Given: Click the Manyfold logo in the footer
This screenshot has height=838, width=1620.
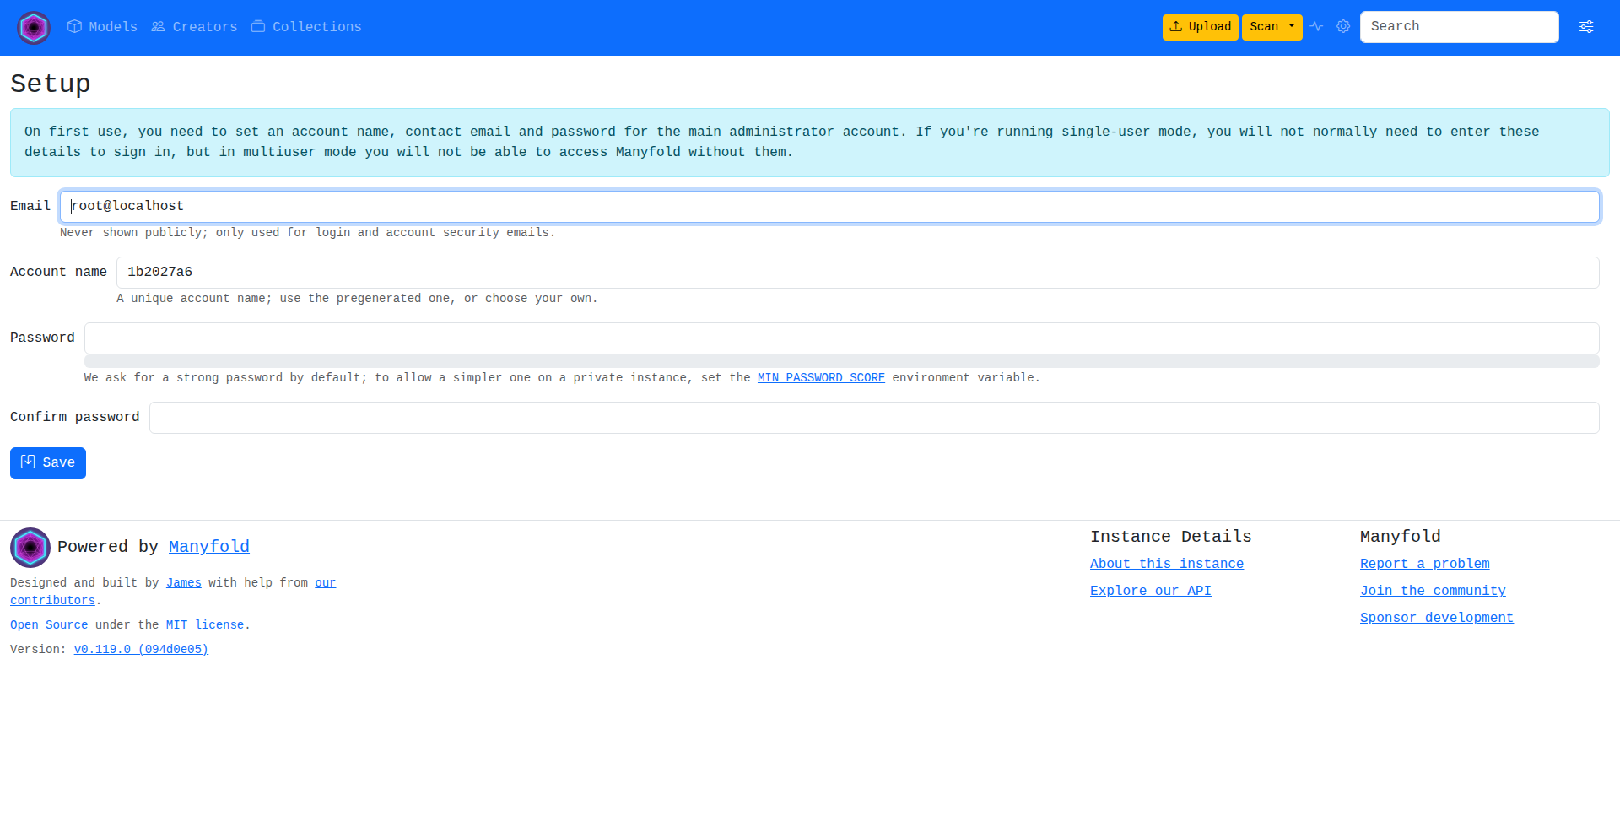Looking at the screenshot, I should tap(30, 548).
